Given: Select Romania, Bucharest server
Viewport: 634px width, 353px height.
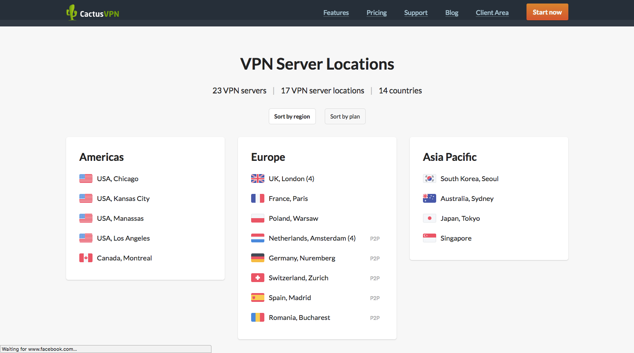Looking at the screenshot, I should point(299,317).
